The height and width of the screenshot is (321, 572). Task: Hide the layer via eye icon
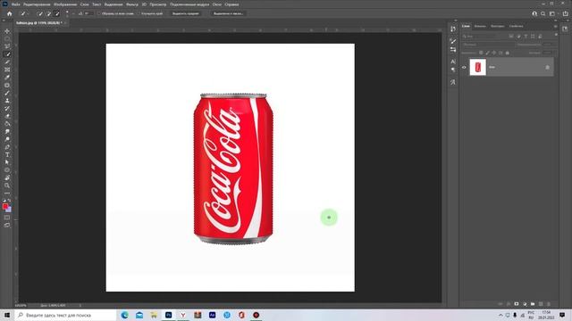click(464, 68)
